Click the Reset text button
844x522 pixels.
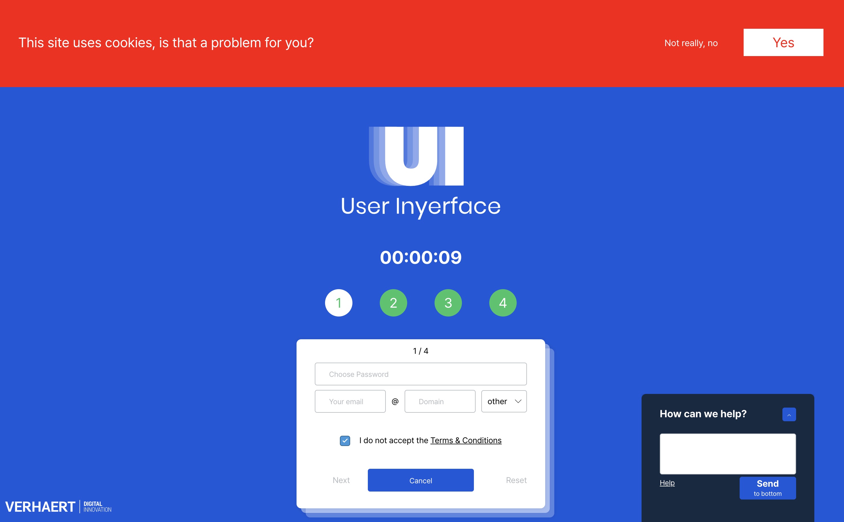pyautogui.click(x=516, y=480)
